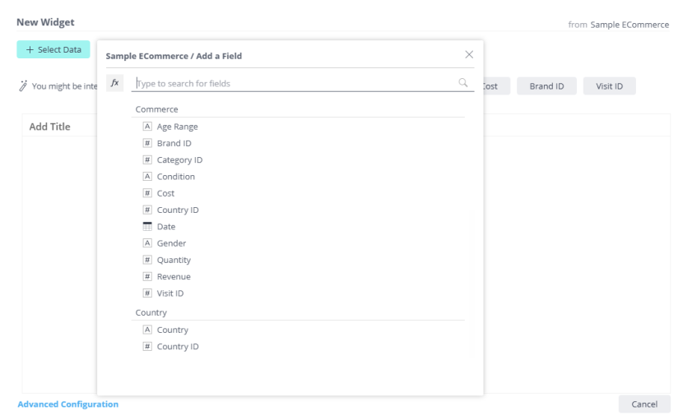Screen dimensions: 683x420
Task: Click the numeric icon beside Brand ID
Action: [148, 143]
